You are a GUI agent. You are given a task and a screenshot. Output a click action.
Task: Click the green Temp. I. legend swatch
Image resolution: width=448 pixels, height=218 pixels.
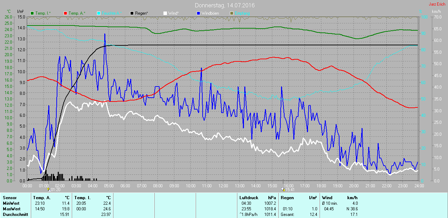[x=32, y=13]
